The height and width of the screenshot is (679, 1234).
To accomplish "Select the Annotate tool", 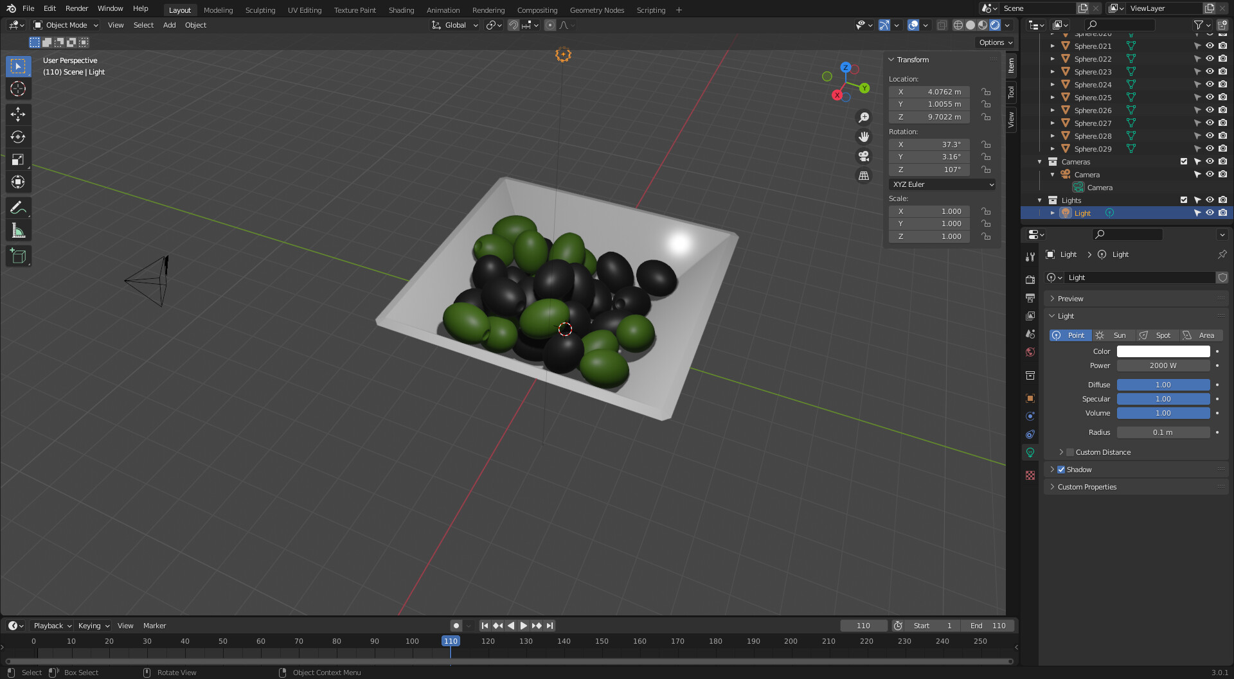I will [x=18, y=207].
